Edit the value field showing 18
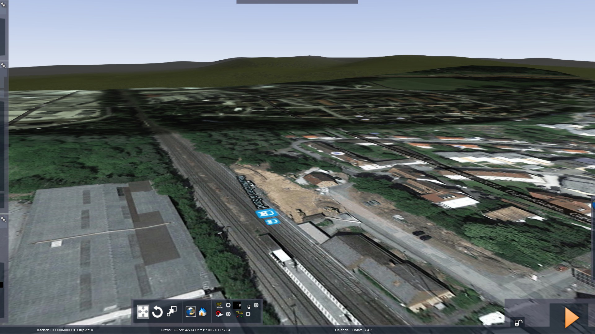Image resolution: width=595 pixels, height=334 pixels. click(237, 305)
